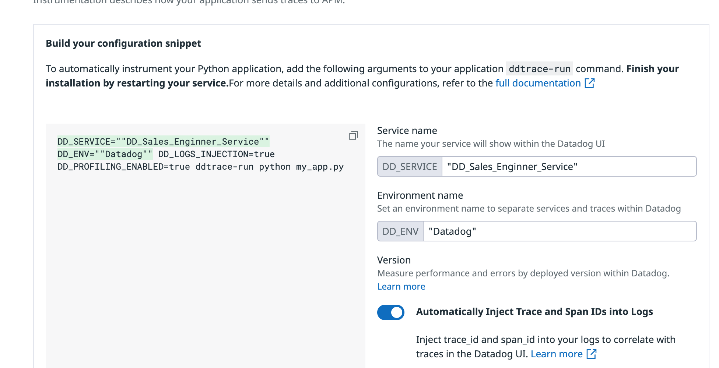Click the Service name heading
This screenshot has width=719, height=368.
point(407,131)
